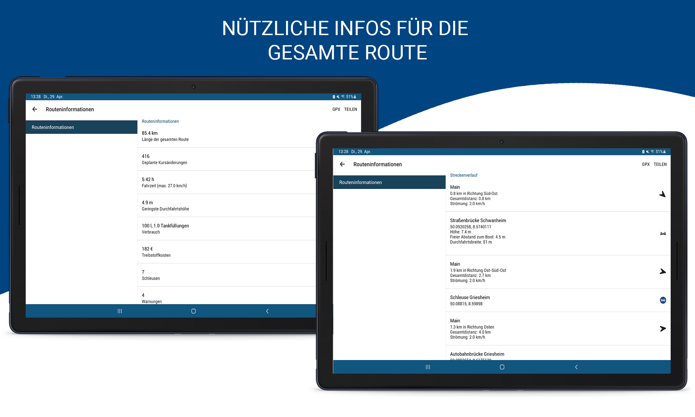Viewport: 695px width, 417px height.
Task: Tap bridge icon for Straßenbrücke Schwanheim
Action: 663,234
